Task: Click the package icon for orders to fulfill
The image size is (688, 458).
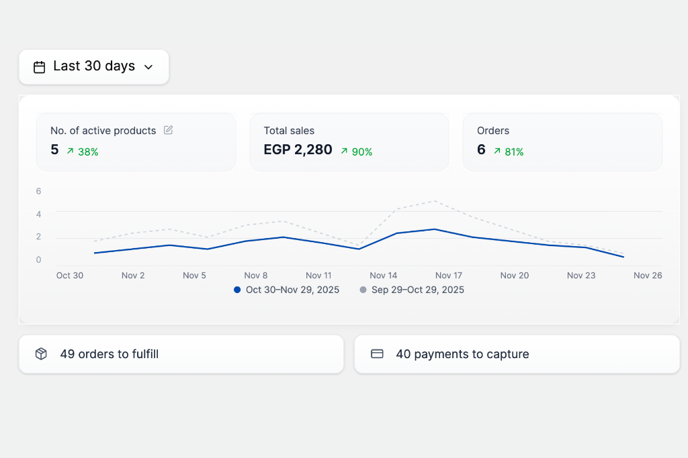Action: point(40,353)
